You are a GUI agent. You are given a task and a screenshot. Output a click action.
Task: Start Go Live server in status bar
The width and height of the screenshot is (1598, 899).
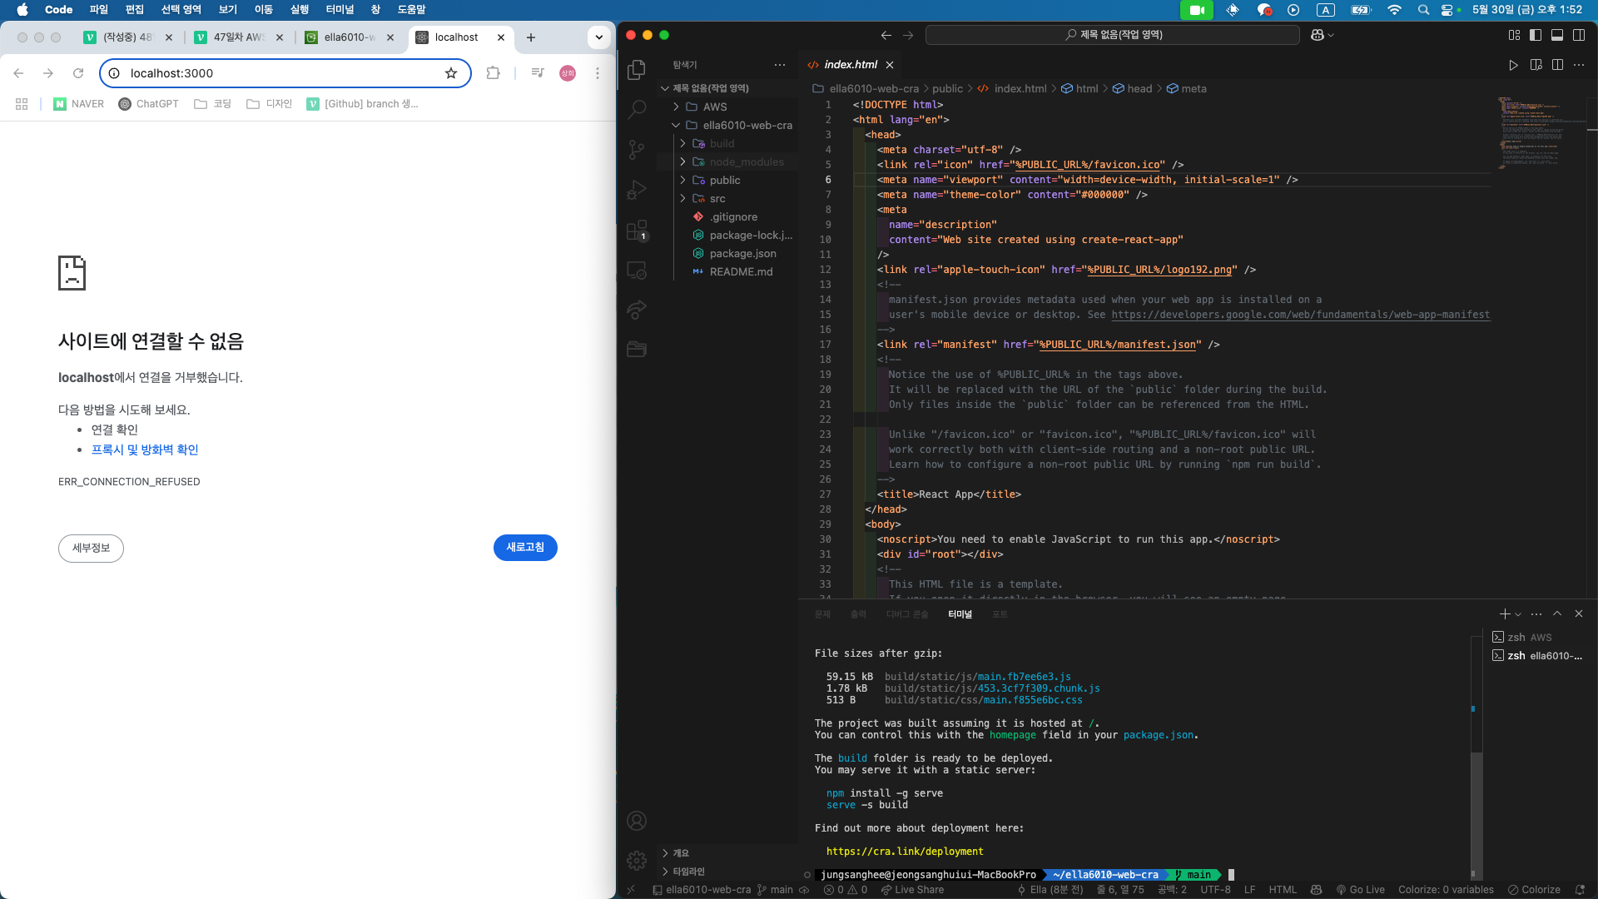click(1360, 890)
